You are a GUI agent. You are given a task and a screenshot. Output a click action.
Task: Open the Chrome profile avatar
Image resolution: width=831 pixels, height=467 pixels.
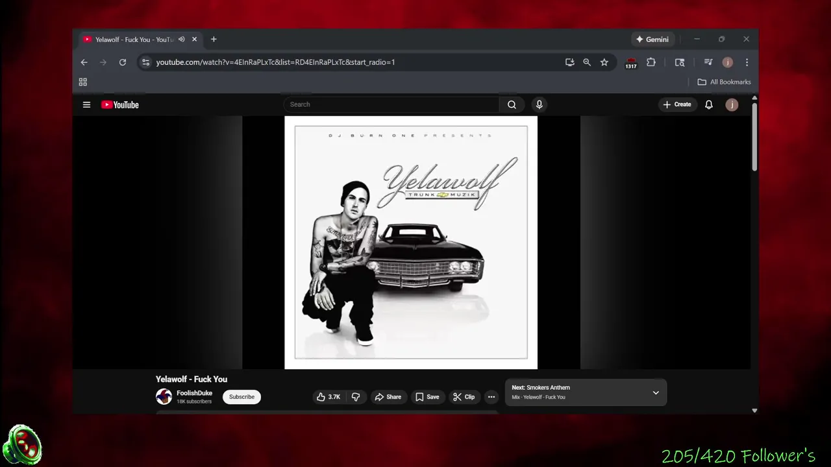click(x=728, y=62)
